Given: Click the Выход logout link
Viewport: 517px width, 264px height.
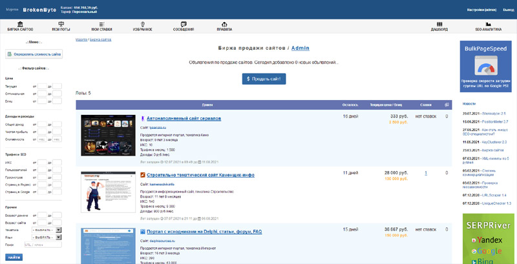Looking at the screenshot, I should (x=508, y=10).
